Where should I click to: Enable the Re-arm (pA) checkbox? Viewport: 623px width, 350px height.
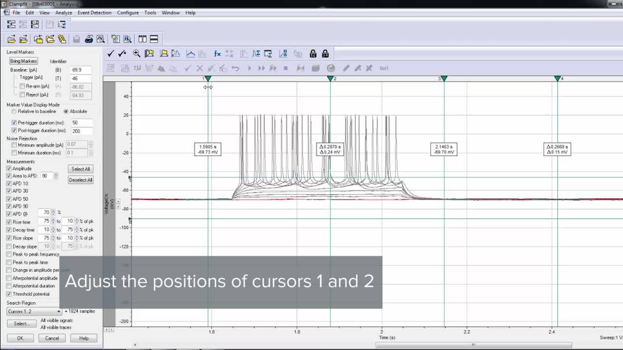click(x=22, y=86)
